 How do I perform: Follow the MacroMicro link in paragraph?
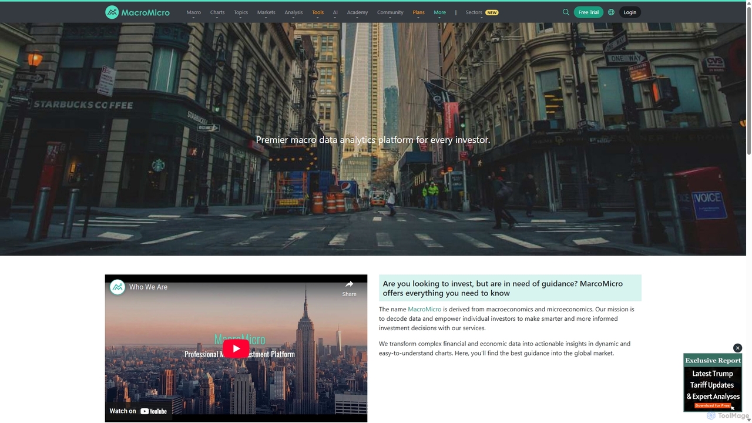[424, 309]
